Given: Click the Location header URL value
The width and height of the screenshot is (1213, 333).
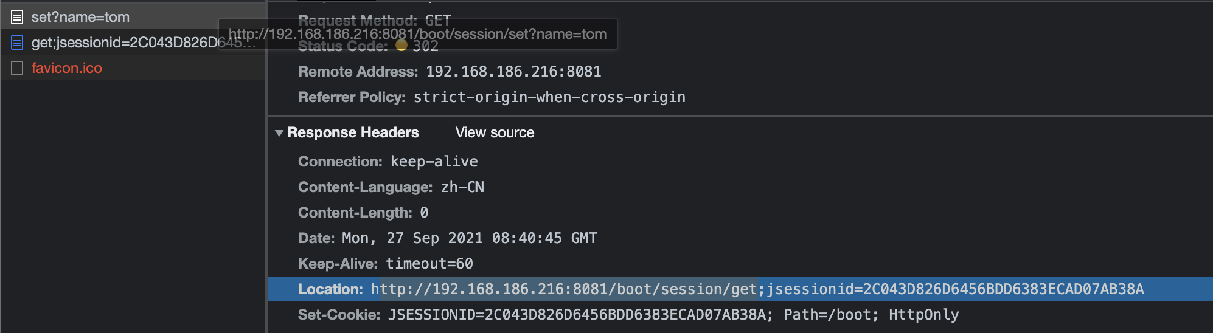Looking at the screenshot, I should (757, 289).
